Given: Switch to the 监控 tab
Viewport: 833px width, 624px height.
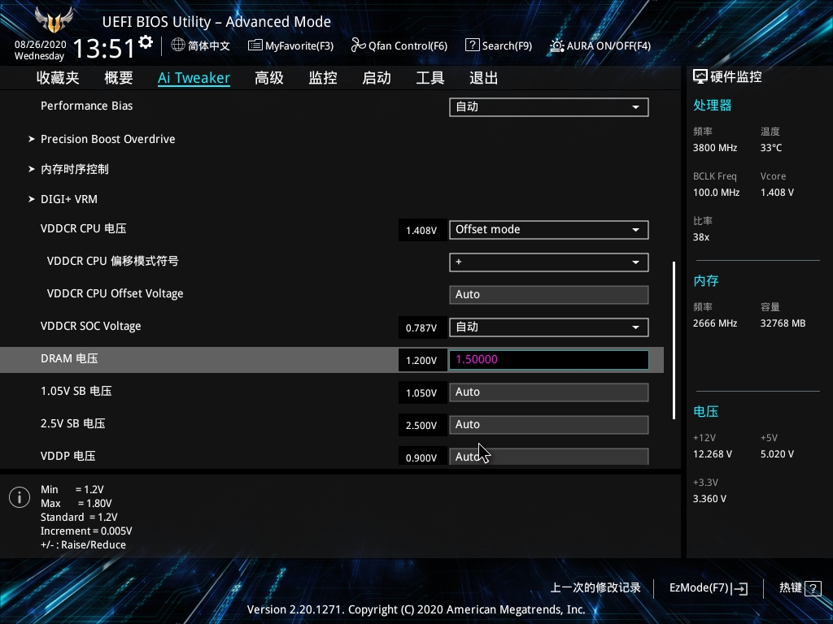Looking at the screenshot, I should (323, 78).
